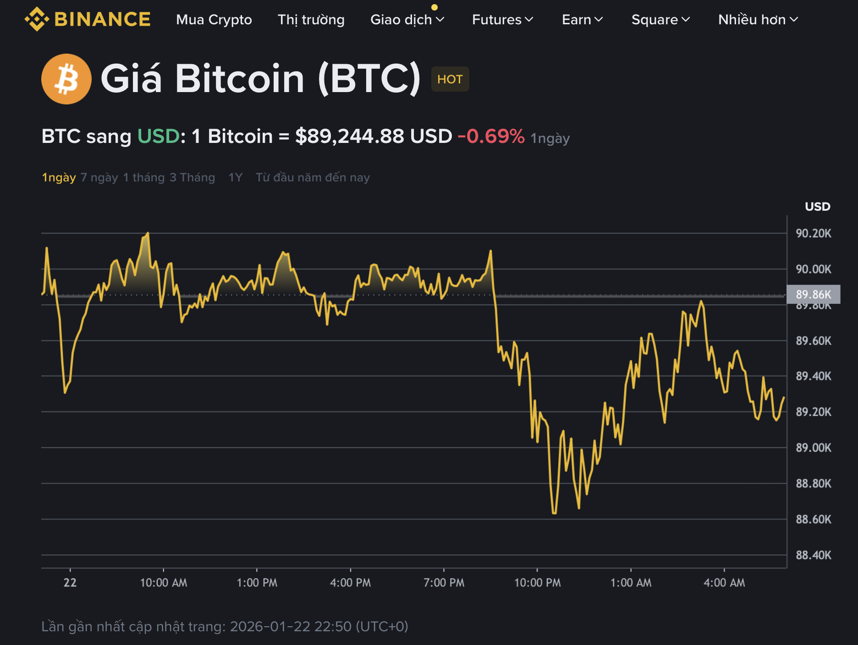Expand the Earn menu chevron
858x645 pixels.
click(599, 19)
